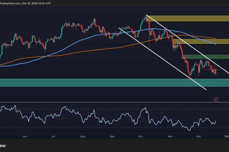Click the Aug label on time axis
Image resolution: width=229 pixels, height=152 pixels.
(83, 135)
